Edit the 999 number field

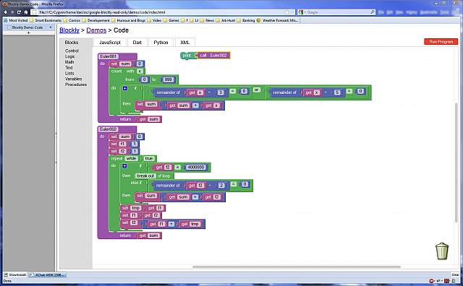click(x=168, y=79)
